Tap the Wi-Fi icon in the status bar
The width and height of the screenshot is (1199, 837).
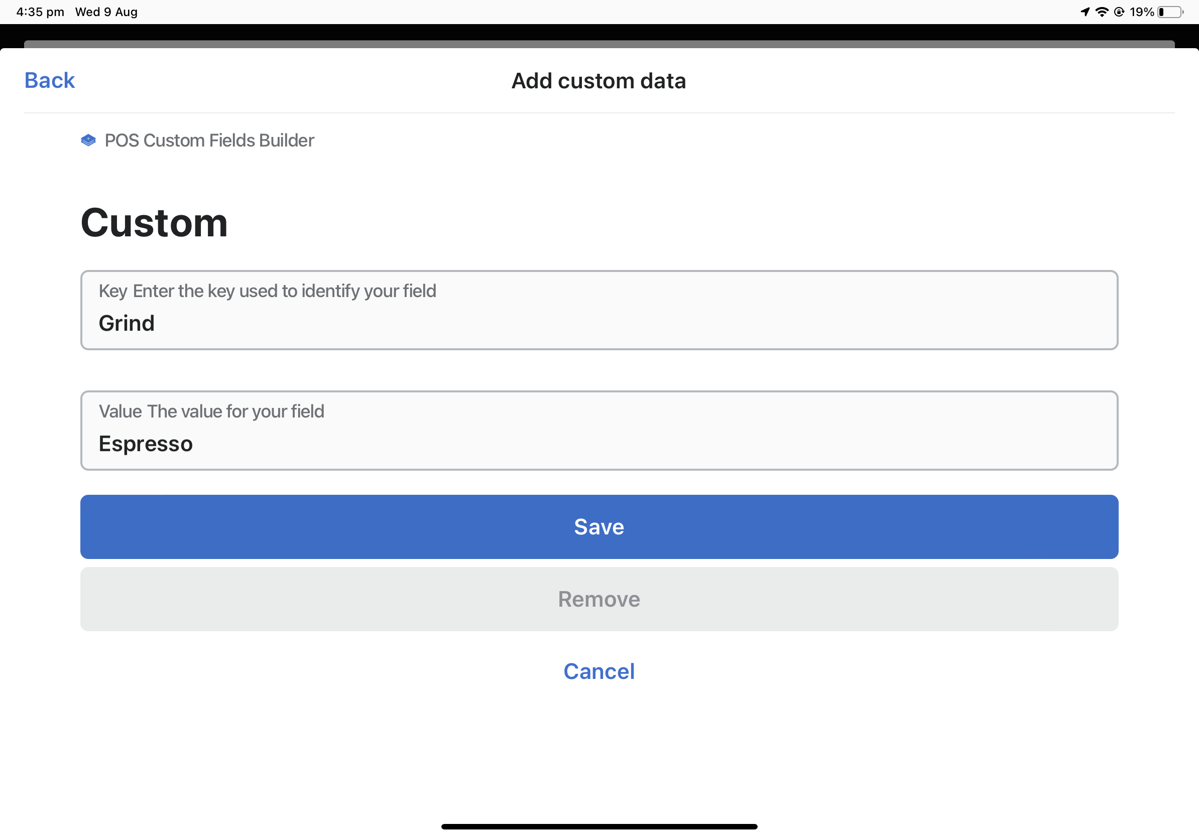click(x=1103, y=11)
